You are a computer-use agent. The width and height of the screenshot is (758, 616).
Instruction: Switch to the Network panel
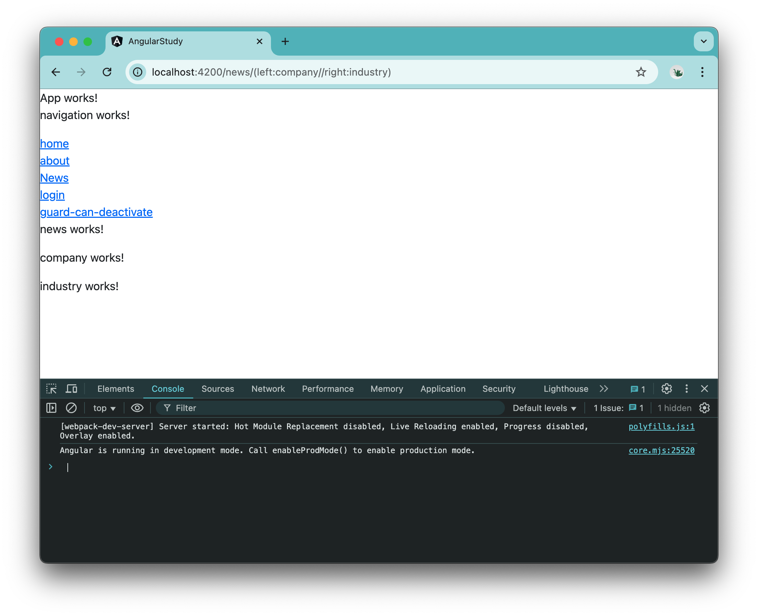click(x=268, y=389)
